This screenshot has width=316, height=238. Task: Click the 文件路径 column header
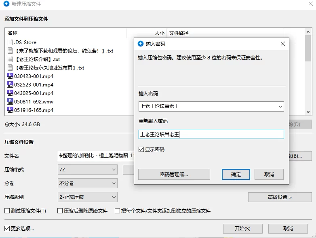coord(225,33)
